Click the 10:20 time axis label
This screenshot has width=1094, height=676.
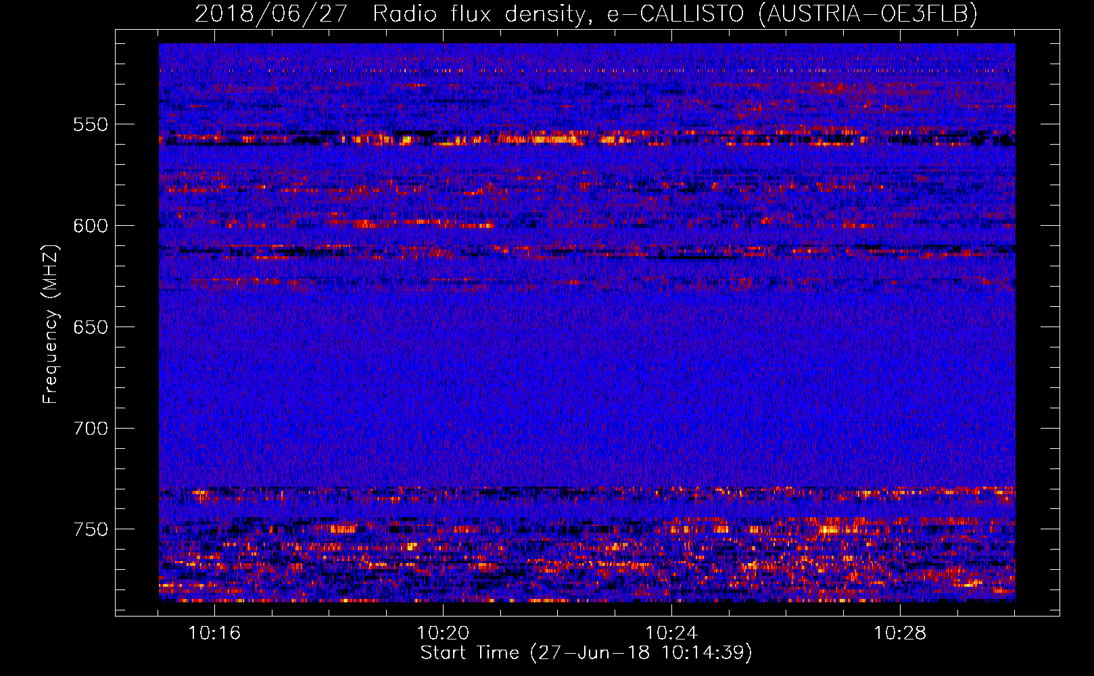pos(443,633)
